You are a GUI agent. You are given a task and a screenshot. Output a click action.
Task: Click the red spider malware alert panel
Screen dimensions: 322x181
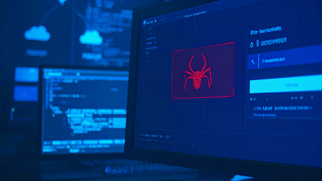point(203,71)
